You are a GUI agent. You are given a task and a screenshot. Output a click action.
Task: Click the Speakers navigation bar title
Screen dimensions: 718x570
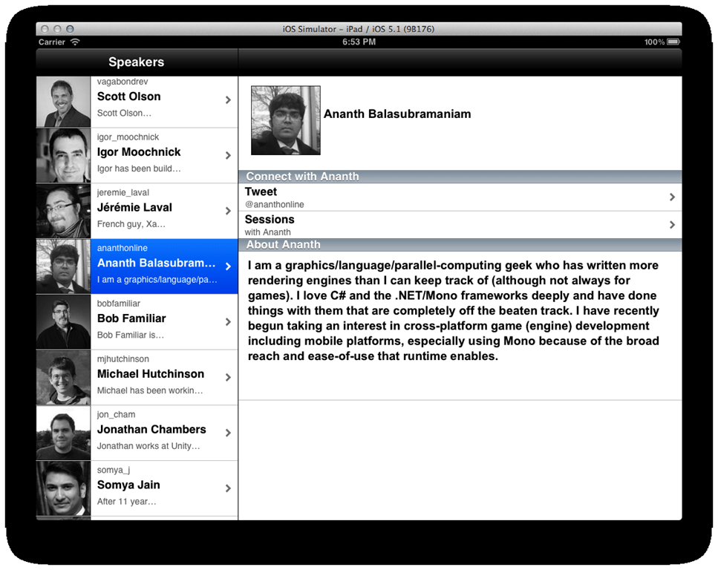[137, 62]
